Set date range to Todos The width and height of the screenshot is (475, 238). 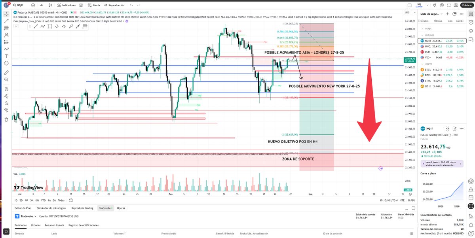click(61, 200)
